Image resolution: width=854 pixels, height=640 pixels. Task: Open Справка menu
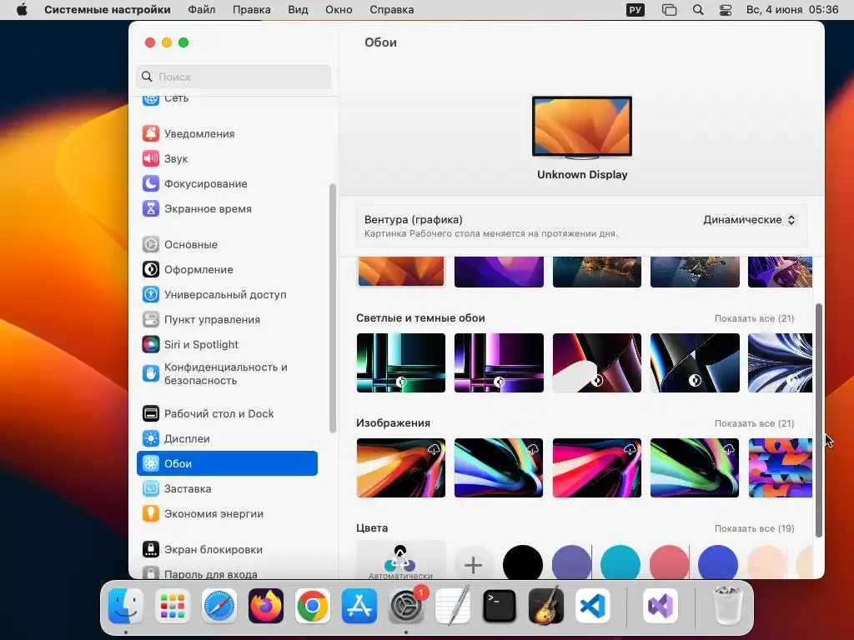[392, 10]
